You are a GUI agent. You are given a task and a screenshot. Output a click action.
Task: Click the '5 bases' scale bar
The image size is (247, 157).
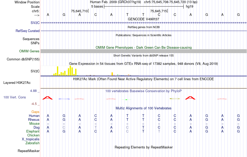(144, 7)
